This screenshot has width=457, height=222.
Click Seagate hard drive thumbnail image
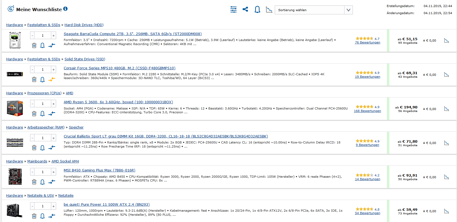click(x=15, y=40)
